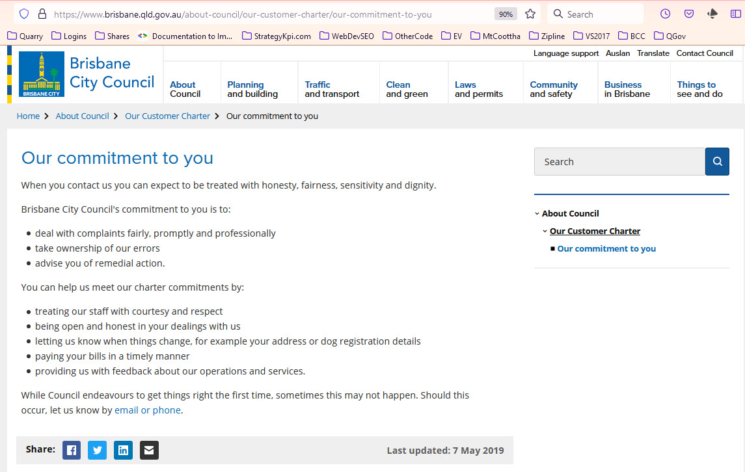Viewport: 745px width, 472px height.
Task: Open the OtherCode bookmarks folder
Action: [408, 36]
